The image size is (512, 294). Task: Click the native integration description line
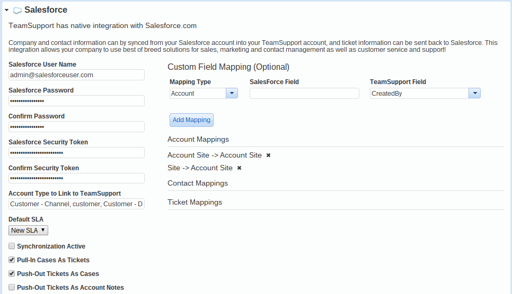click(x=102, y=26)
